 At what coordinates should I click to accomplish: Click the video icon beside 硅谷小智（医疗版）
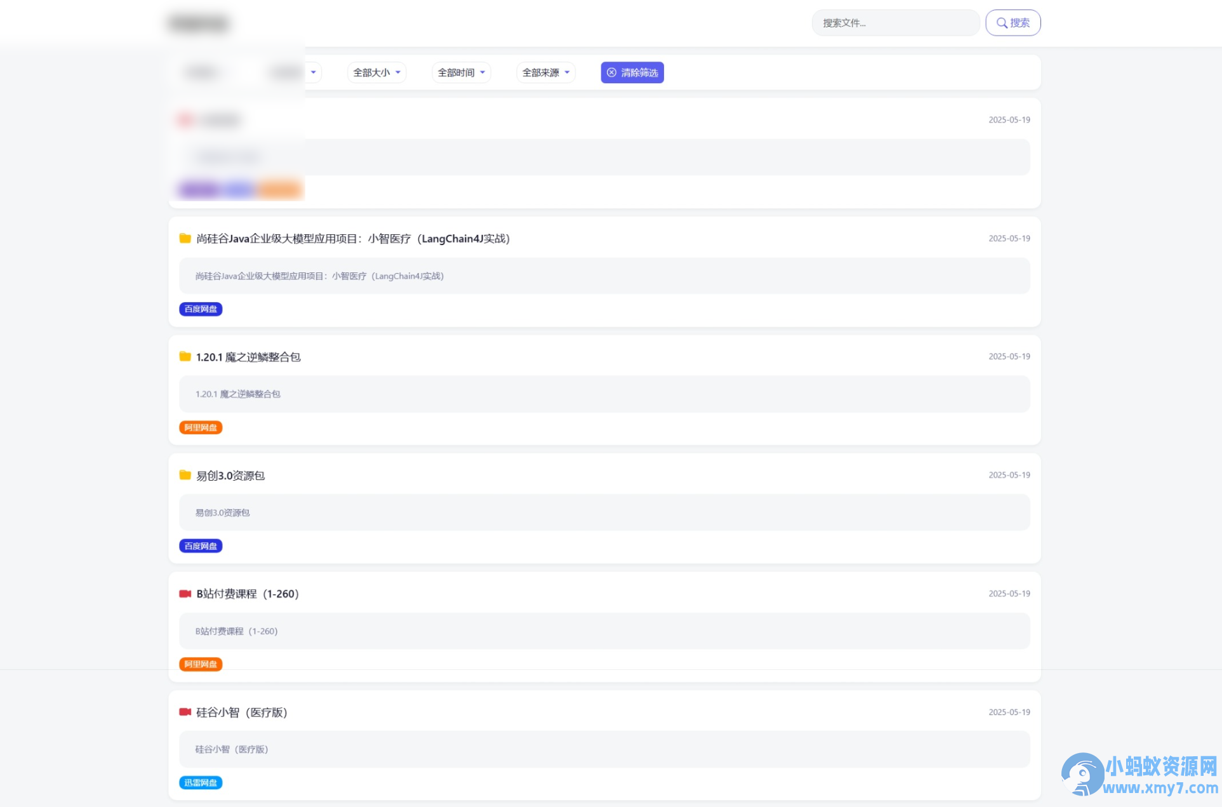tap(185, 712)
